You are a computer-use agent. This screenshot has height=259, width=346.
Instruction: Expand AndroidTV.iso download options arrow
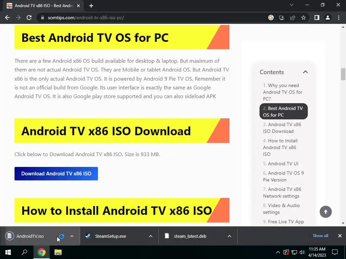(x=72, y=236)
